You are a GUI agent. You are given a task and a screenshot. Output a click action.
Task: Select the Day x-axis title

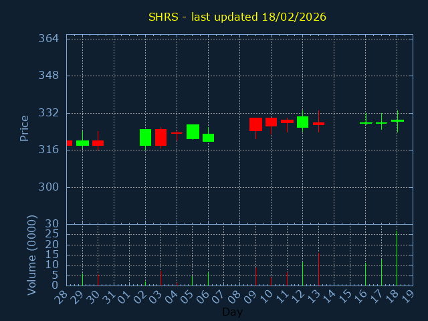point(232,312)
